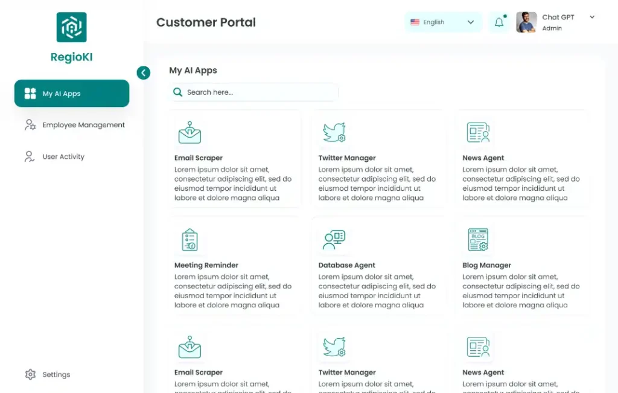The image size is (618, 393).
Task: Click the search magnifier icon
Action: [x=178, y=92]
